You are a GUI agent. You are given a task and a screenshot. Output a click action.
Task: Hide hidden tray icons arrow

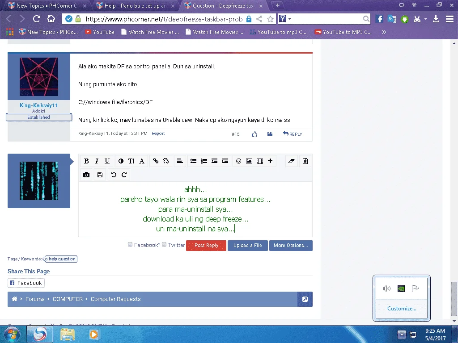point(402,335)
